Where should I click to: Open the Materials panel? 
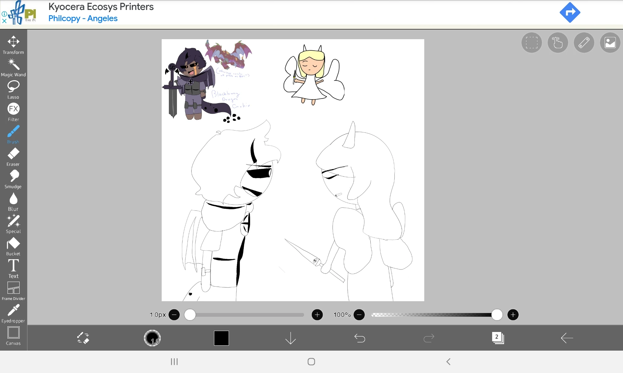click(x=610, y=43)
